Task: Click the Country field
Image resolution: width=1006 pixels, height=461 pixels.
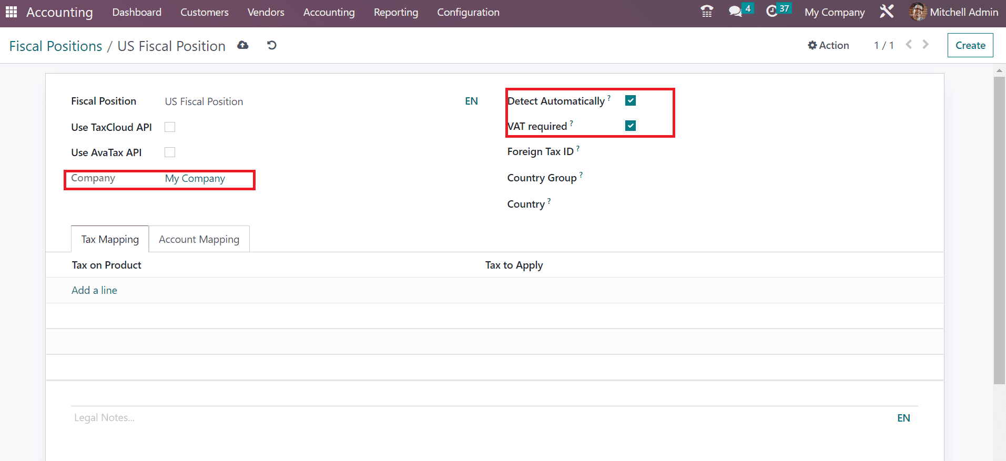Action: click(772, 204)
